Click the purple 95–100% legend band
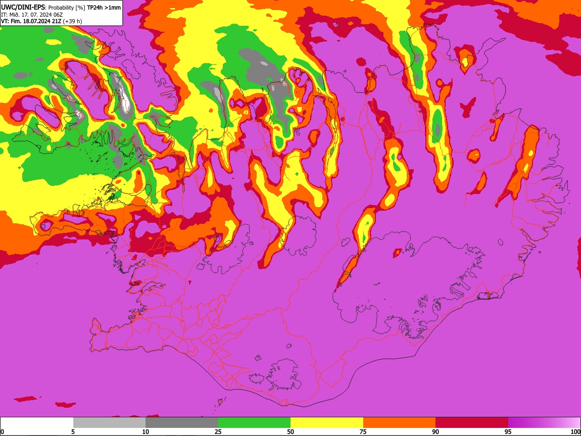This screenshot has height=436, width=581. click(544, 423)
